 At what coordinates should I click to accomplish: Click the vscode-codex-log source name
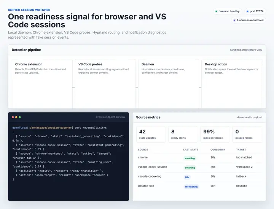coord(150,176)
